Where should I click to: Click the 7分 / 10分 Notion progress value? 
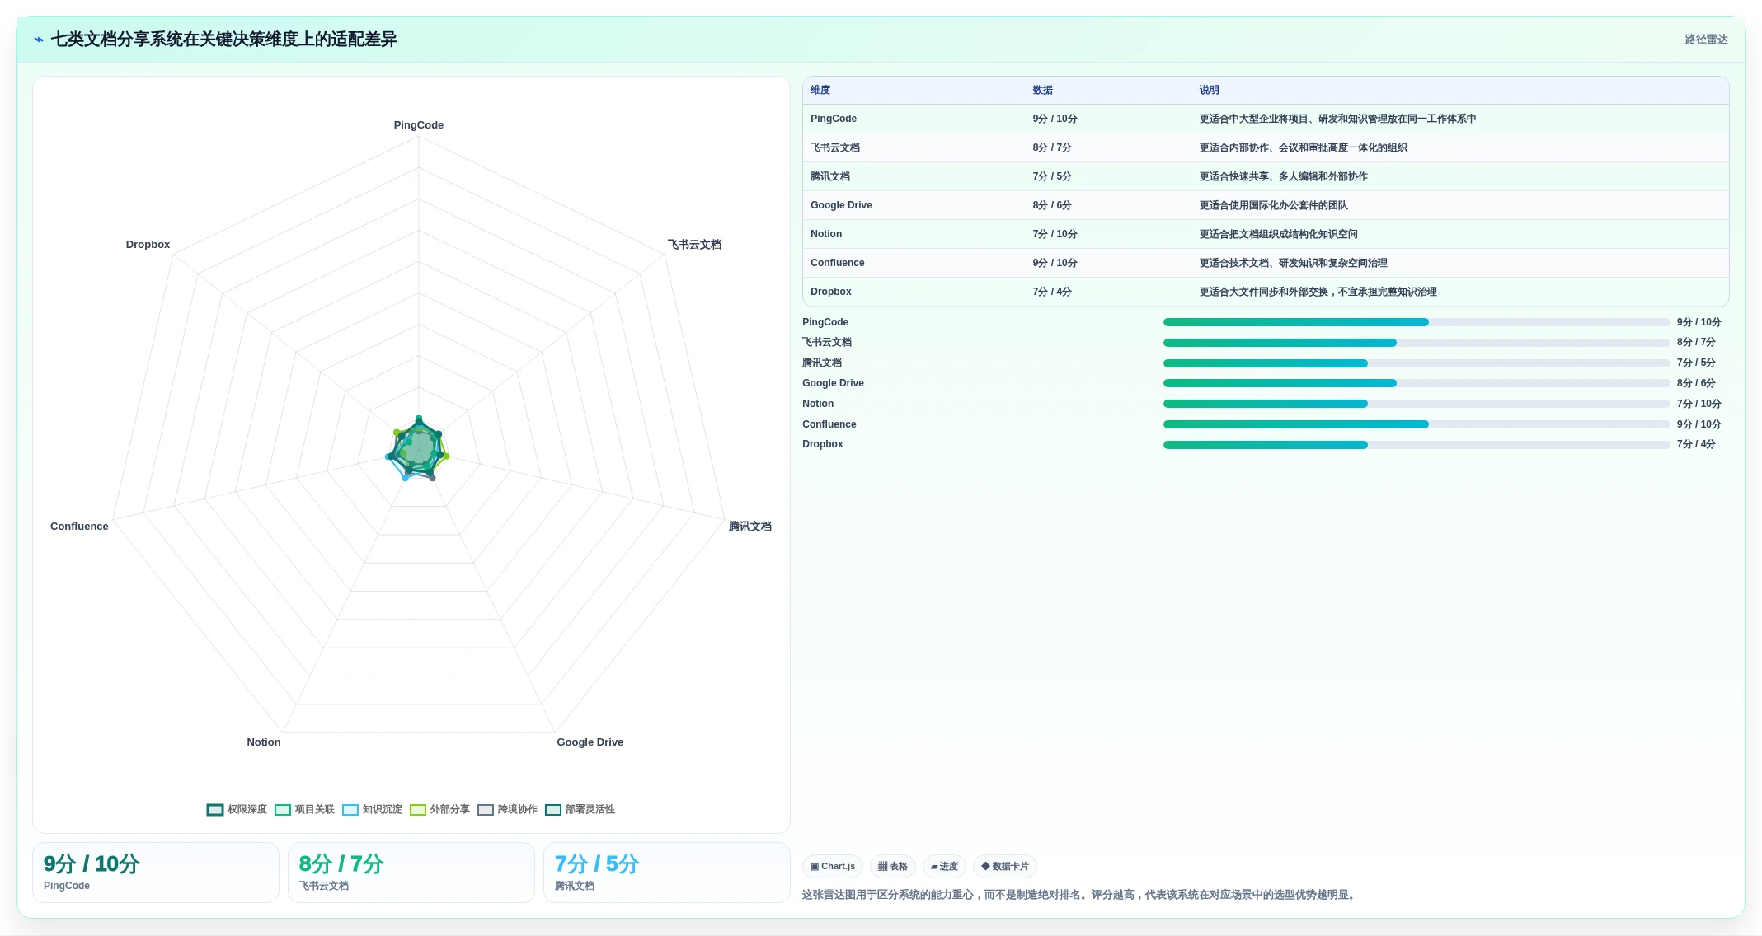click(x=1699, y=404)
